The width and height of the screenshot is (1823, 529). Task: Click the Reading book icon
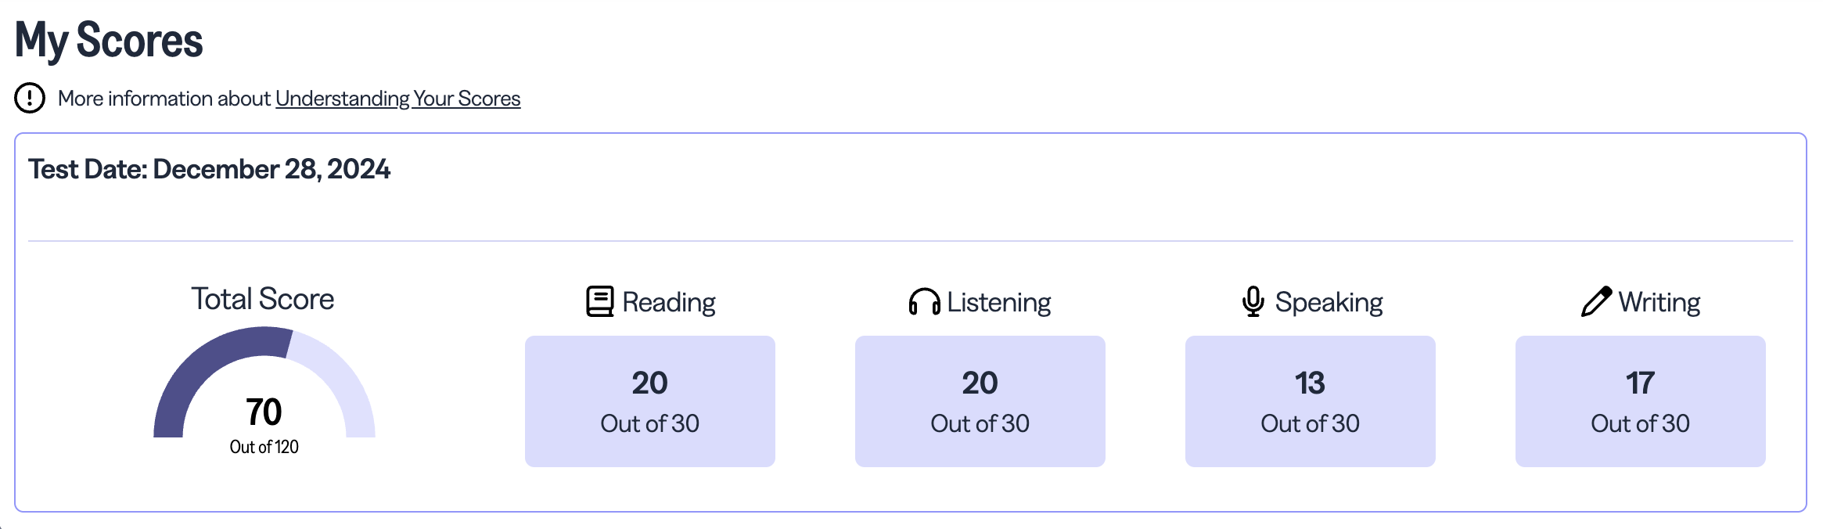(x=600, y=302)
